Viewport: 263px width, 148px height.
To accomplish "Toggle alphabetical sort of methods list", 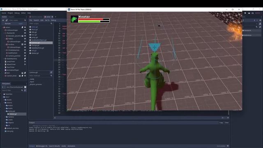I will pos(51,72).
